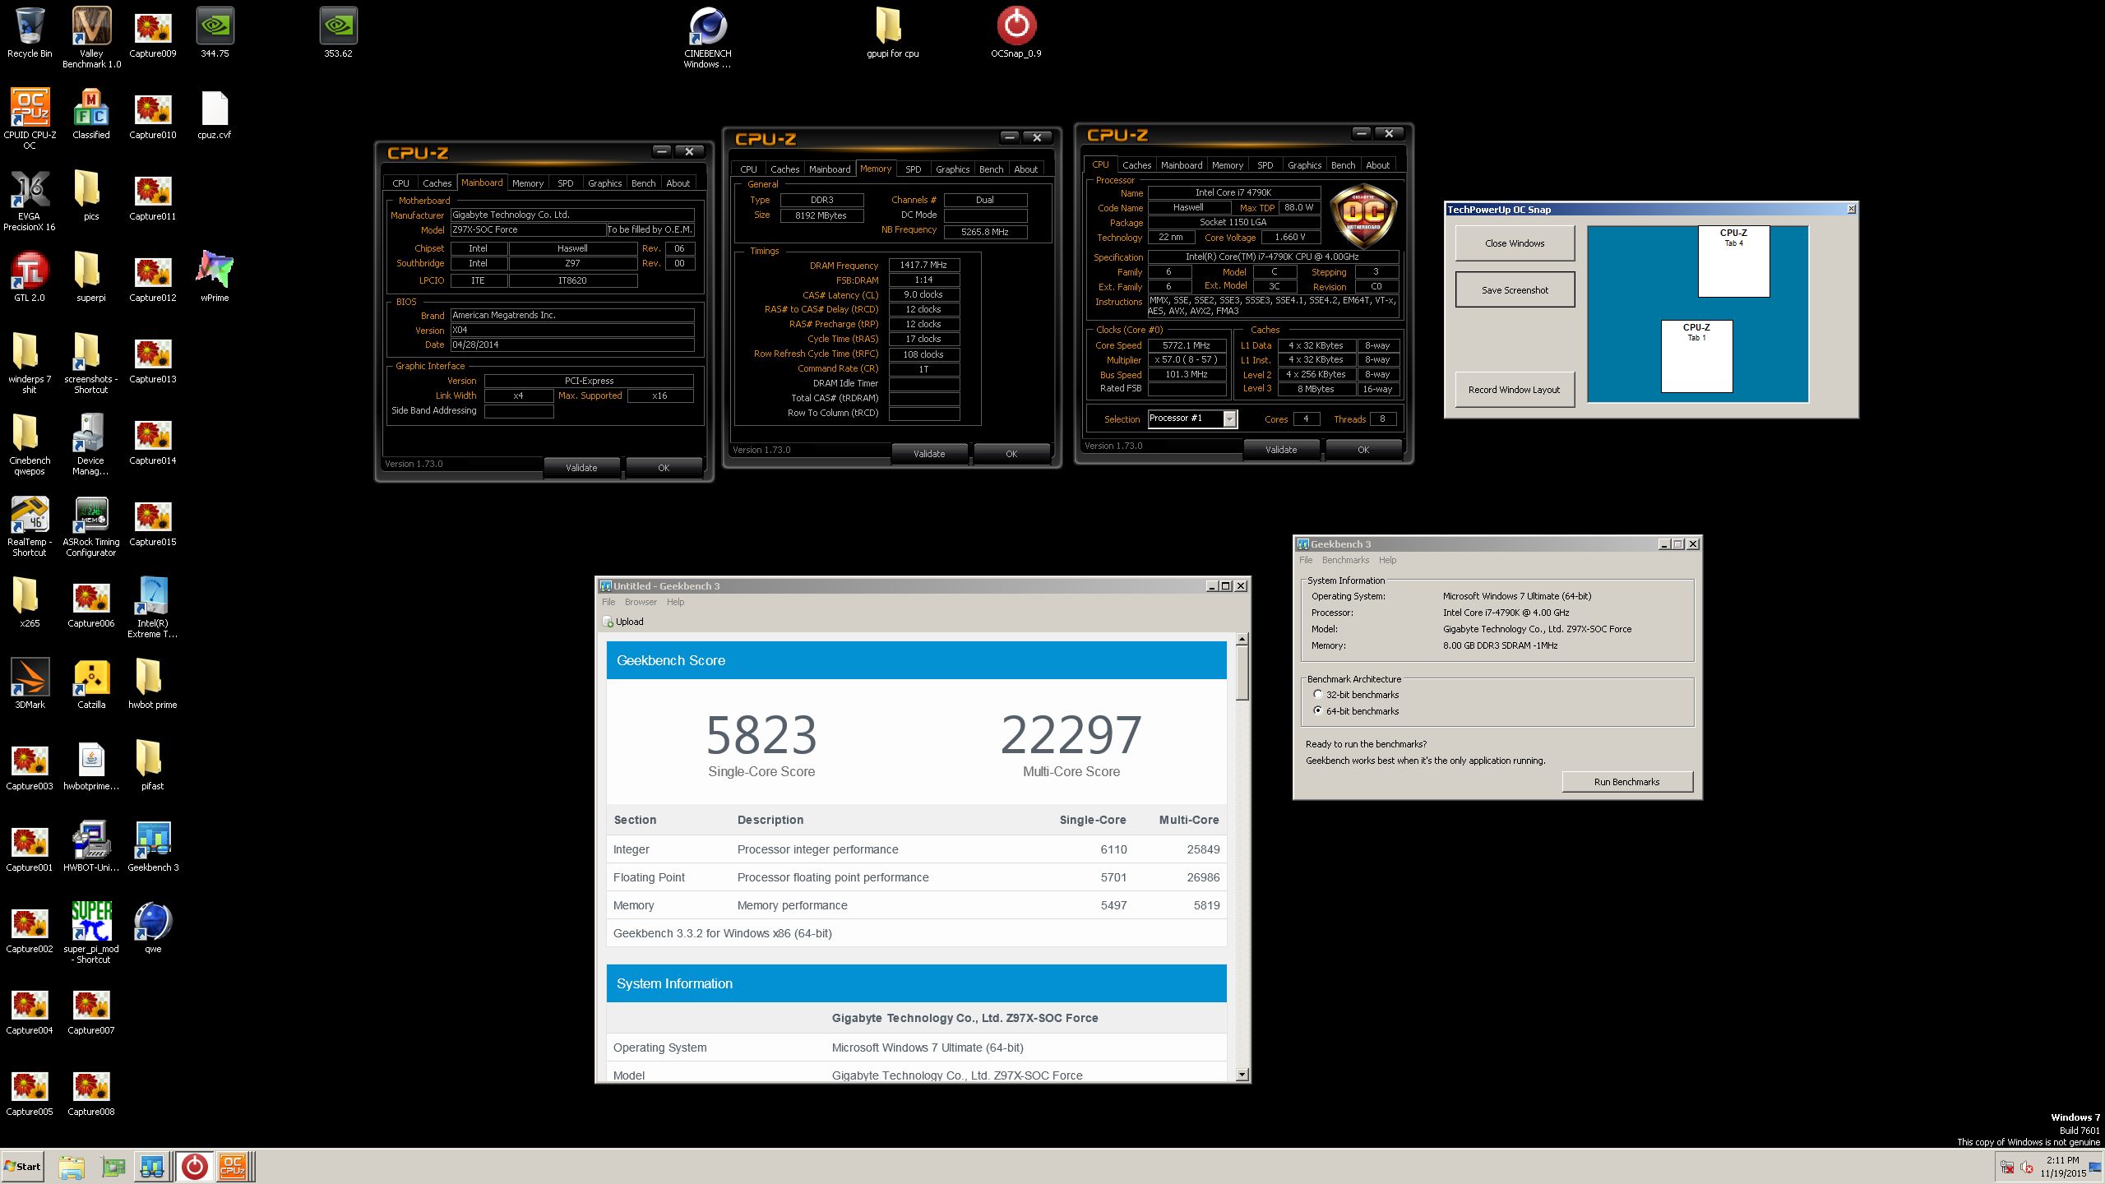
Task: Switch to Bench tab in CPU tab CPU-Z window
Action: (x=1343, y=165)
